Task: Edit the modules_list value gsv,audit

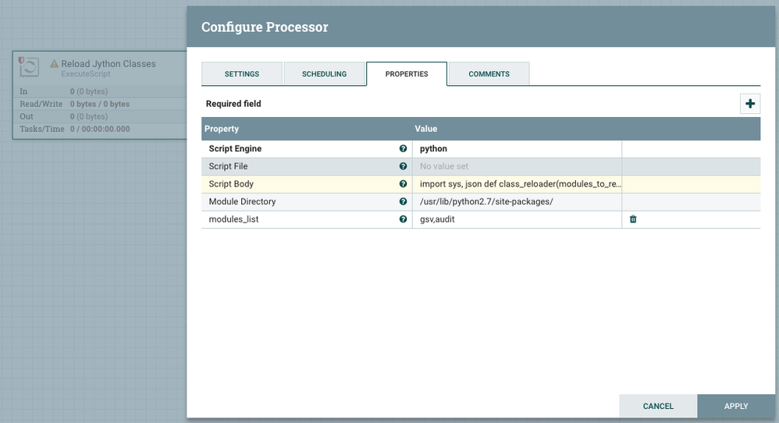Action: (515, 219)
